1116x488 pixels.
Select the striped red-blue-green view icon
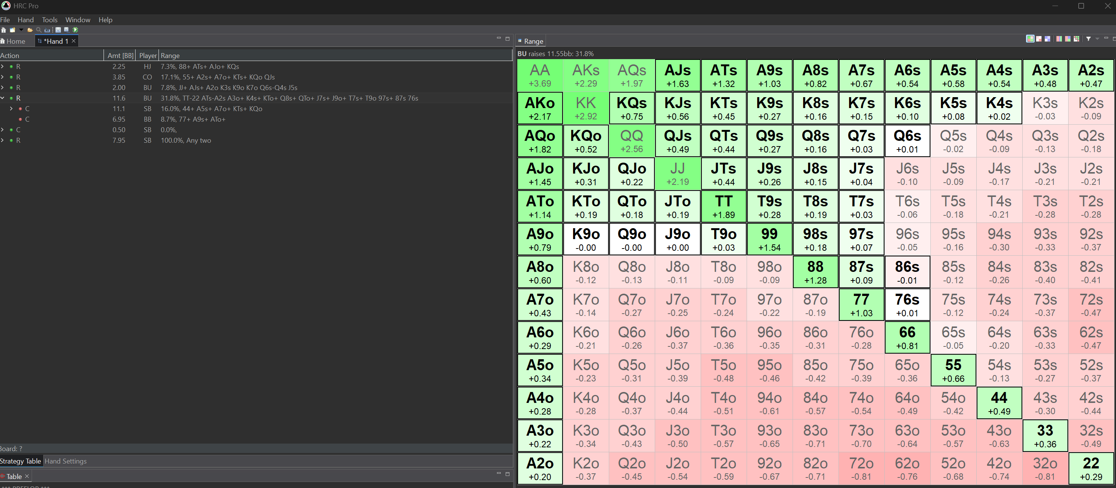tap(1059, 38)
